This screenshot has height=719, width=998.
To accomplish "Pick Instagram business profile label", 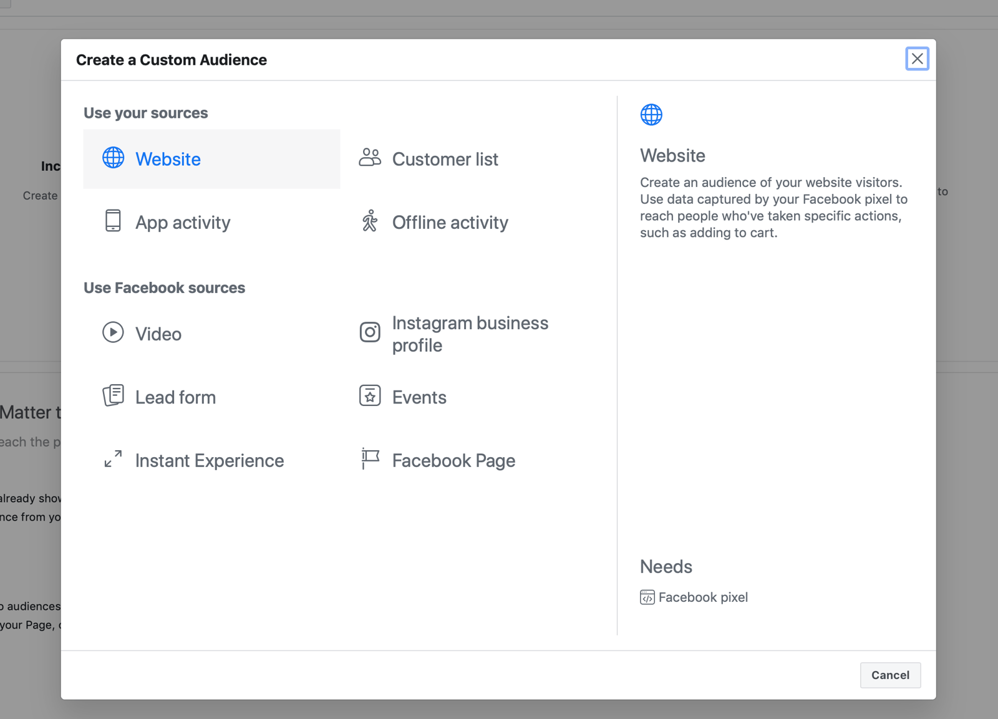I will [470, 334].
